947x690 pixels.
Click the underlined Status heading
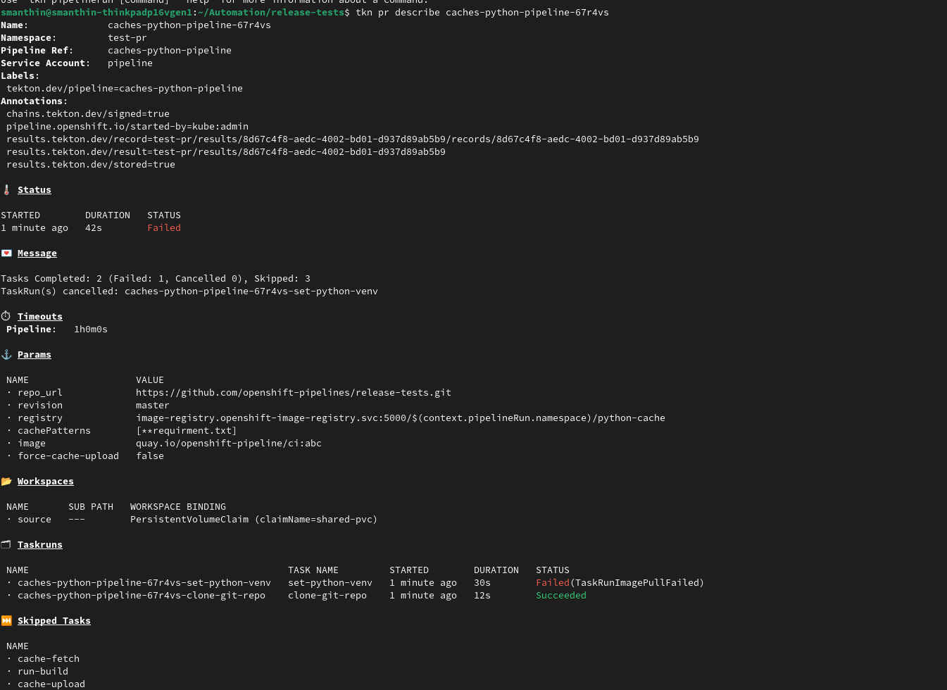click(x=35, y=190)
